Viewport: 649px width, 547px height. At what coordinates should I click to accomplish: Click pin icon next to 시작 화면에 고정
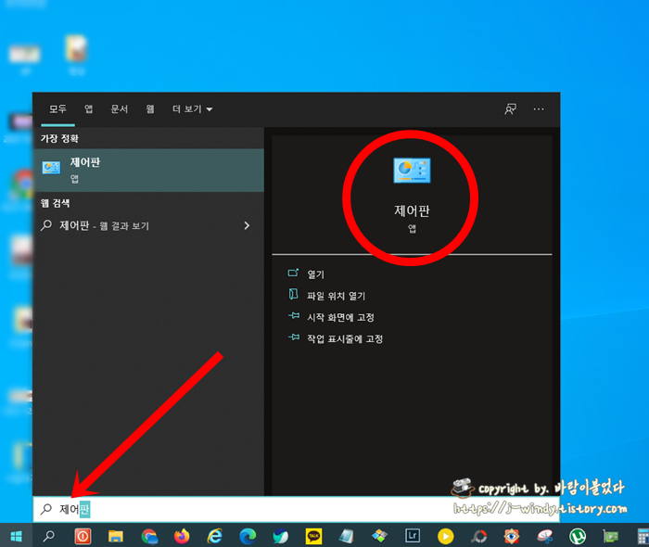(294, 316)
